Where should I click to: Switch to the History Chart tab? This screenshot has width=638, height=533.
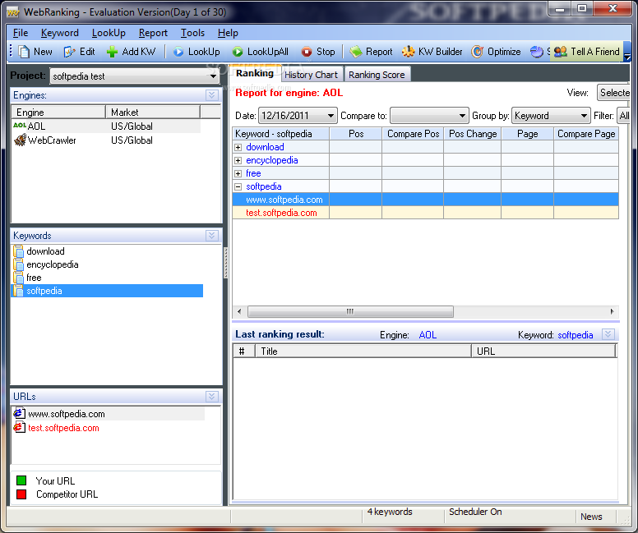312,75
